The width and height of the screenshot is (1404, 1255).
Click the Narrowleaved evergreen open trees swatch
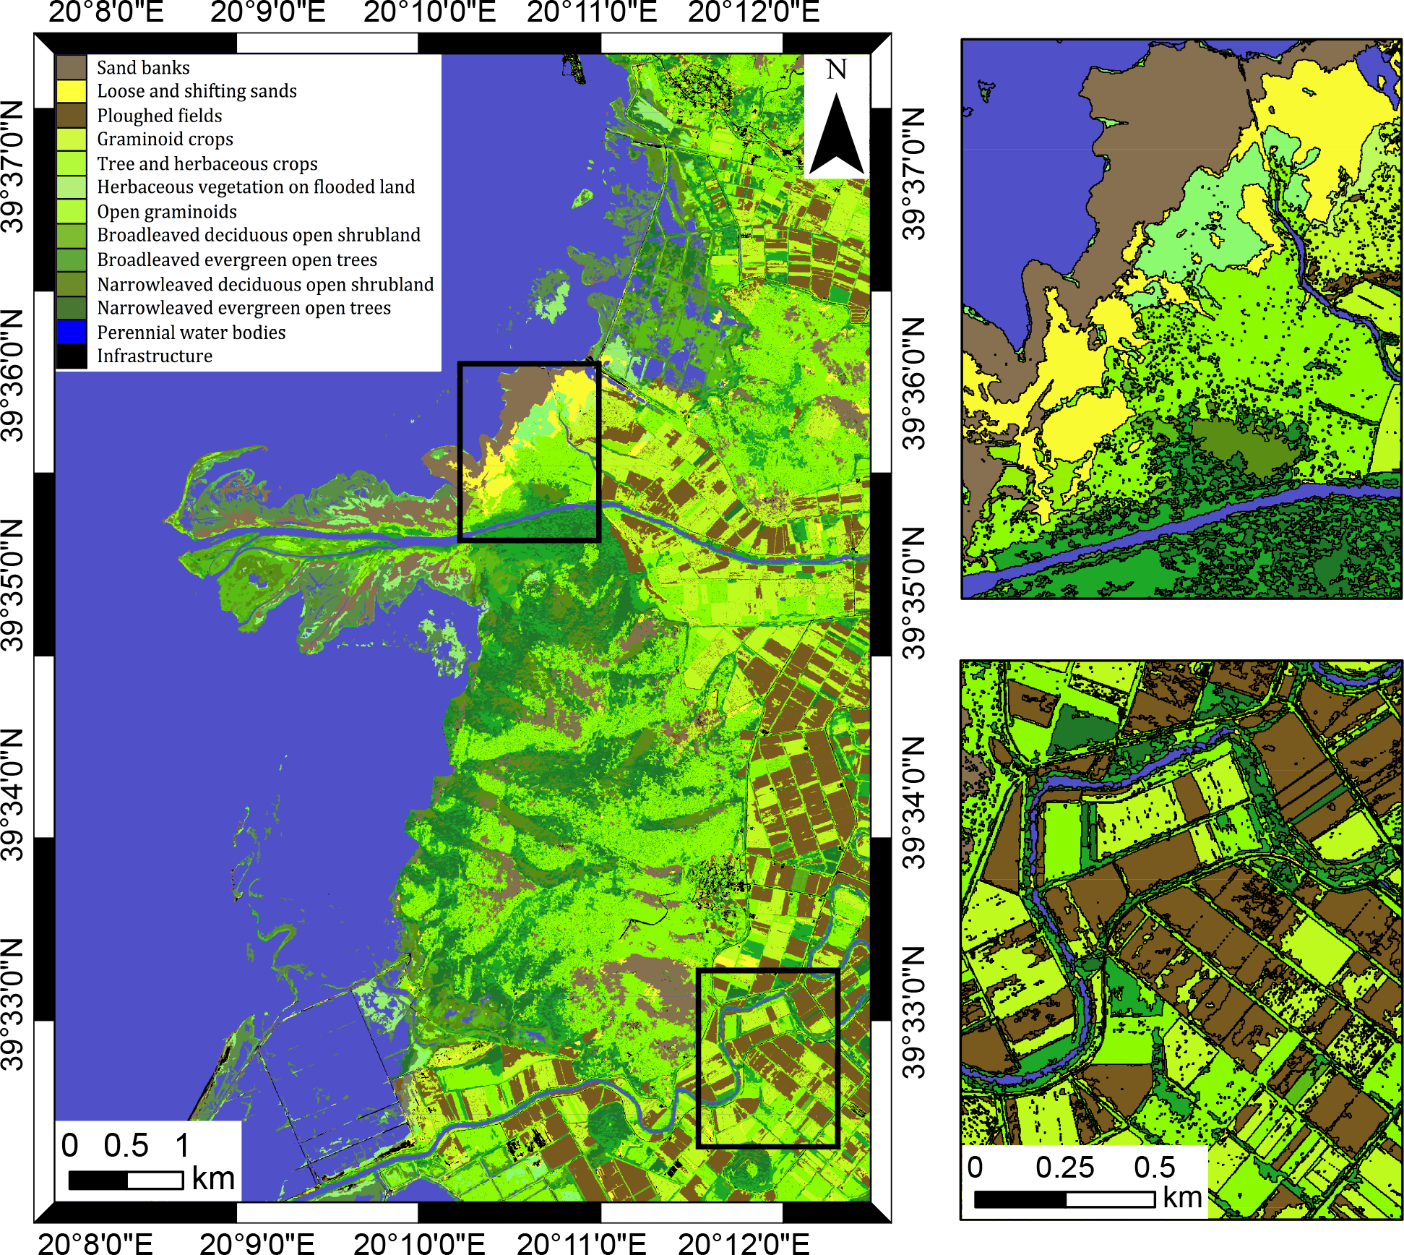coord(72,308)
